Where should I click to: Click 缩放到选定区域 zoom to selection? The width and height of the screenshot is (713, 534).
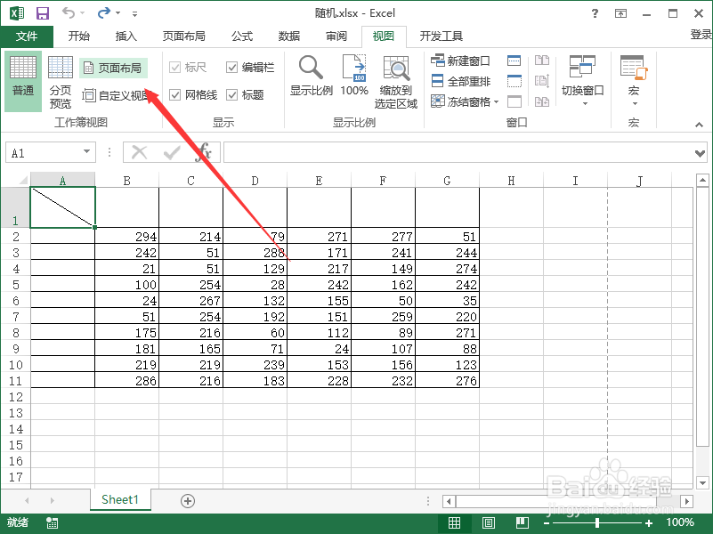point(397,80)
